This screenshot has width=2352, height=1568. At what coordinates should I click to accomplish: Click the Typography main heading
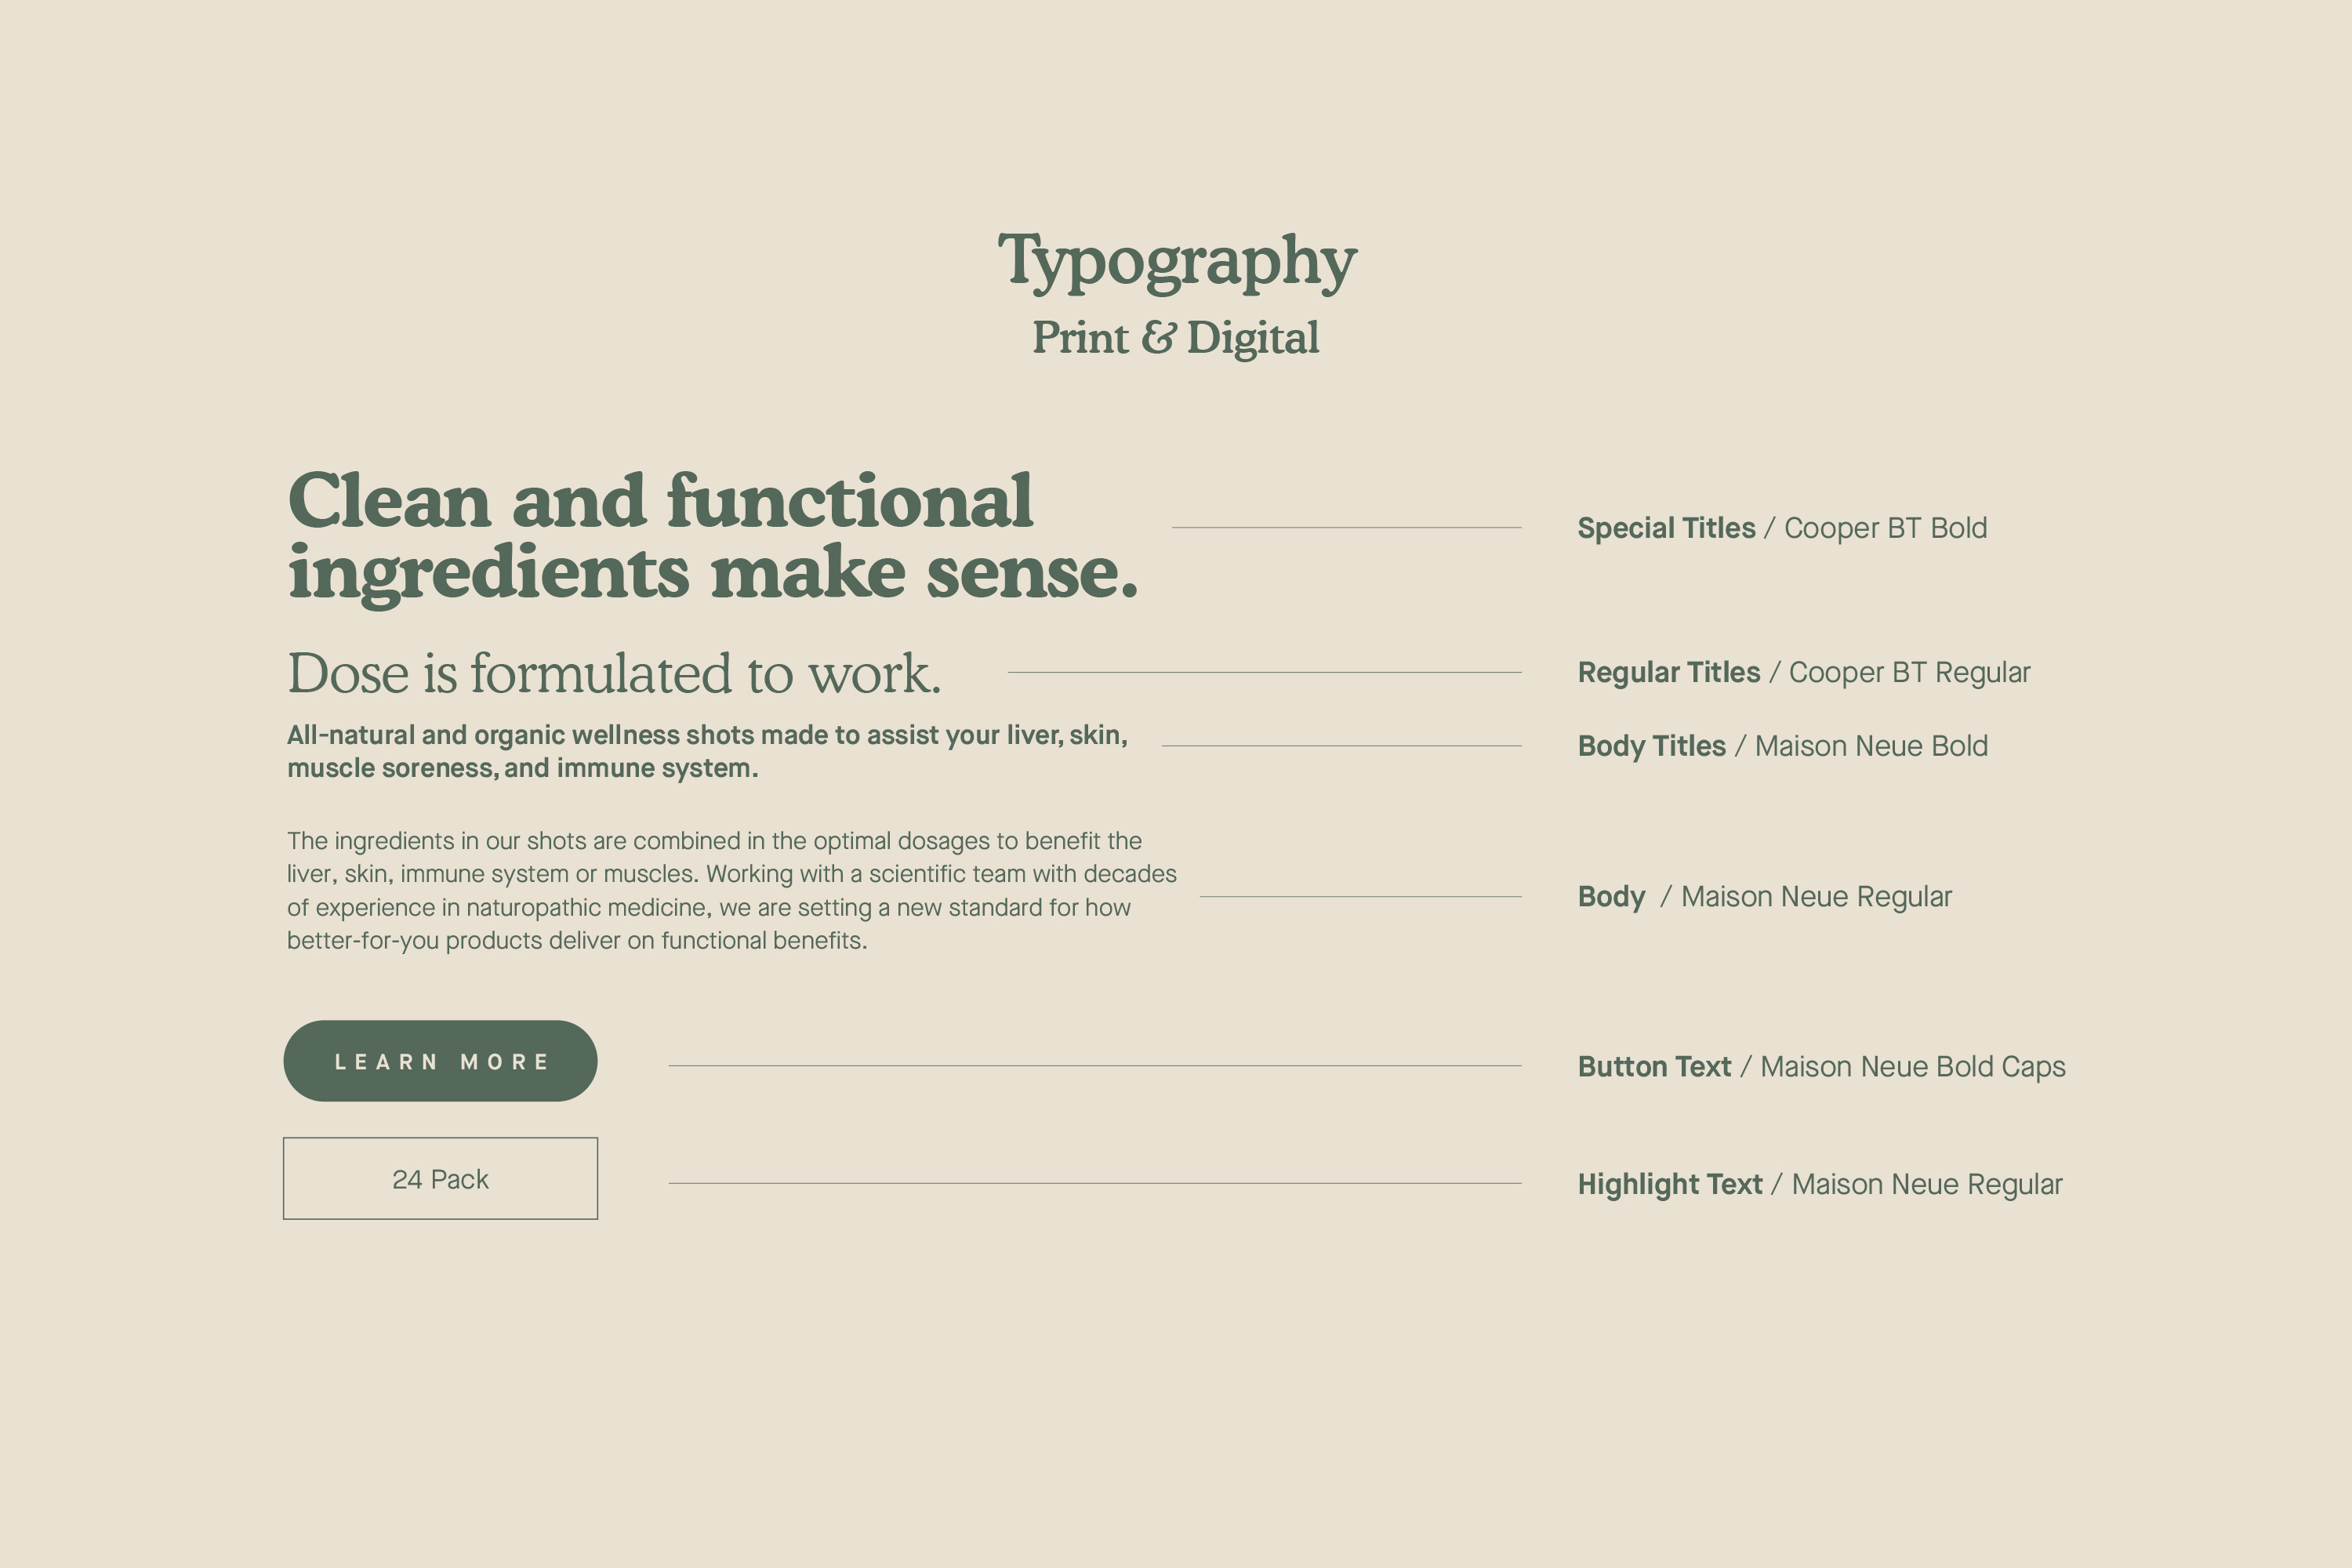point(1176,260)
